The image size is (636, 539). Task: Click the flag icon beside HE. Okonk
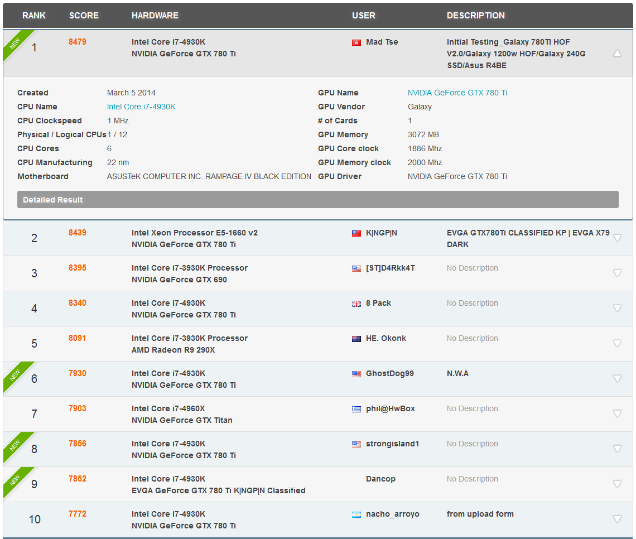click(356, 339)
